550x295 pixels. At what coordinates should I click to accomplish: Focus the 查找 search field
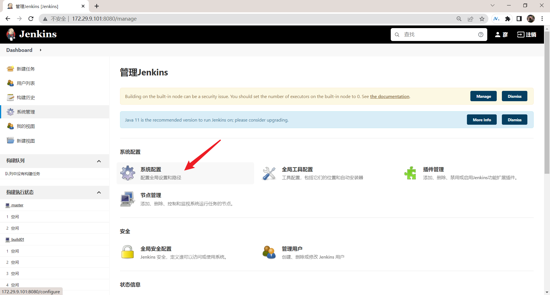click(x=438, y=35)
